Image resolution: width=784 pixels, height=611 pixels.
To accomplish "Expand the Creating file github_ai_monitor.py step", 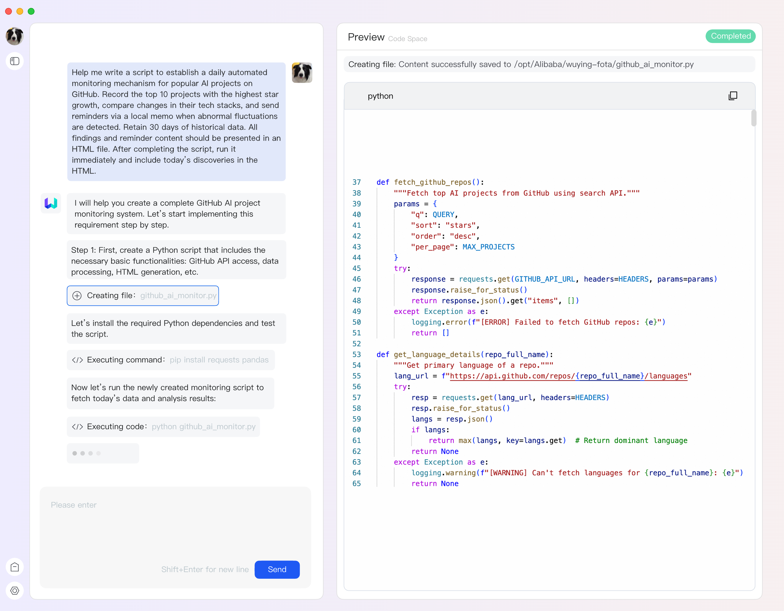I will point(142,295).
